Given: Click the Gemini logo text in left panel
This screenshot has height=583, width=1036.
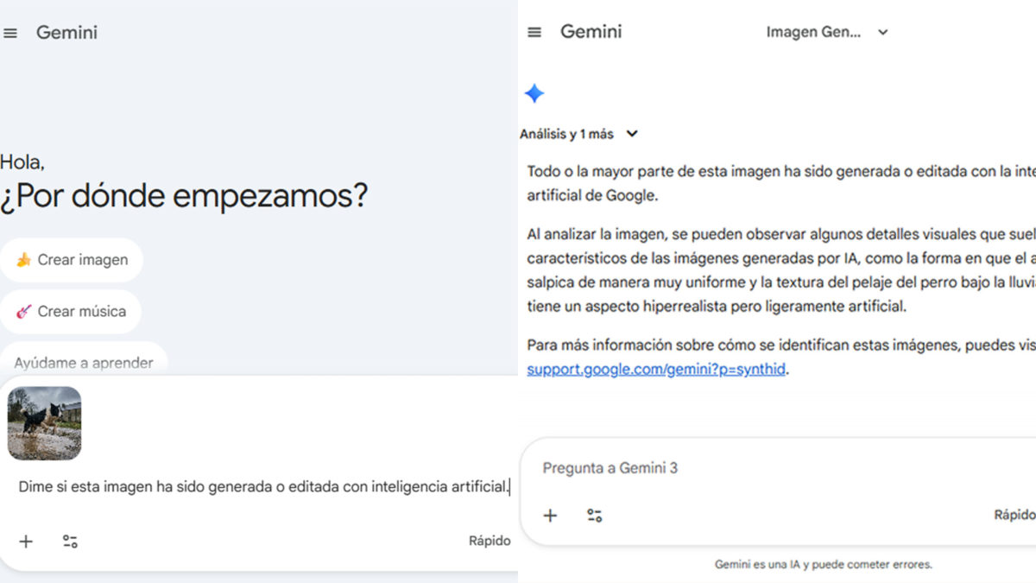Looking at the screenshot, I should coord(66,33).
